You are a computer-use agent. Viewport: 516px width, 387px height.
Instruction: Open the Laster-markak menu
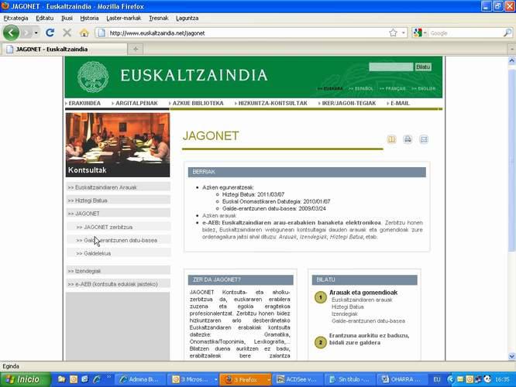click(124, 18)
